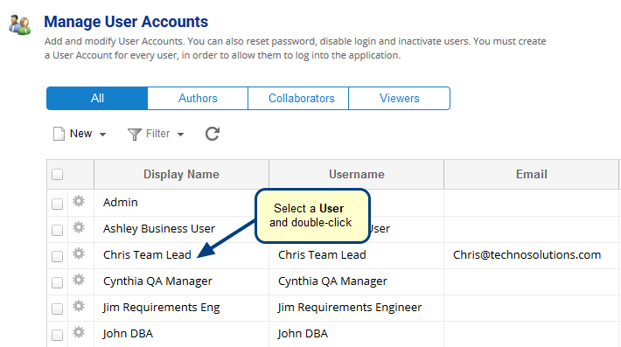The image size is (621, 347).
Task: Switch to the Collaborators tab
Action: (x=298, y=98)
